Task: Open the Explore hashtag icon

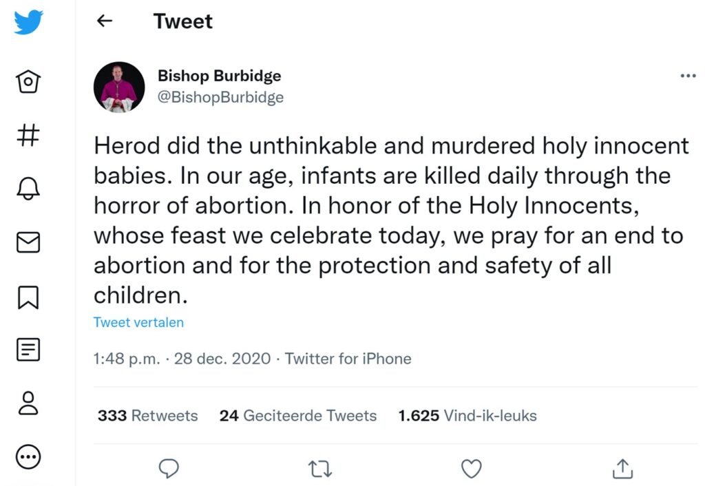Action: click(28, 134)
